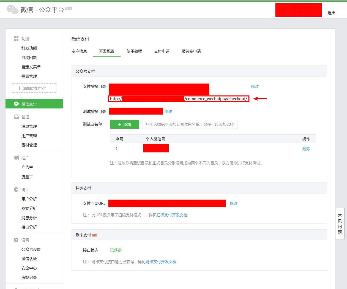This screenshot has width=347, height=289.
Task: Click the 公众号支付 section header
Action: (x=85, y=71)
